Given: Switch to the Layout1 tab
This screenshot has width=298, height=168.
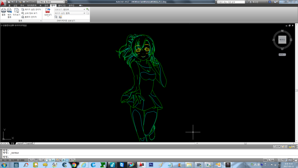Looking at the screenshot, I should [20, 143].
